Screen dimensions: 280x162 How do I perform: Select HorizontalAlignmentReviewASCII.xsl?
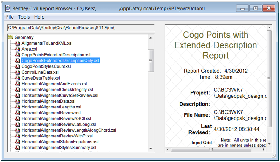click(x=56, y=118)
